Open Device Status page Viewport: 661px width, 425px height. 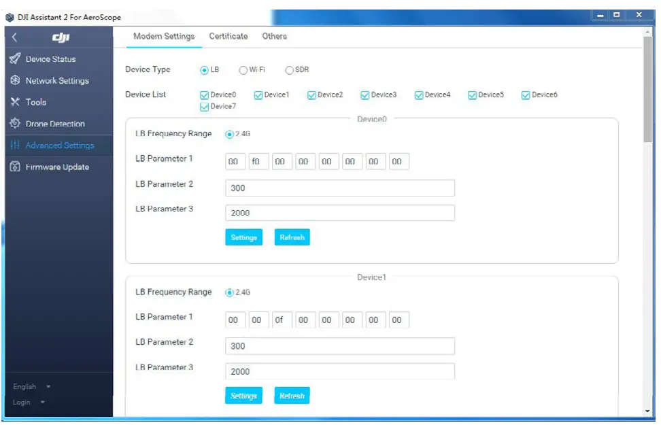[59, 59]
